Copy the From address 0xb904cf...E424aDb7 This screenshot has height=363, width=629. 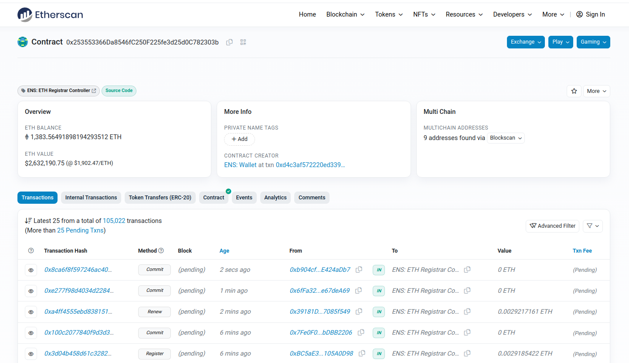[x=359, y=270]
